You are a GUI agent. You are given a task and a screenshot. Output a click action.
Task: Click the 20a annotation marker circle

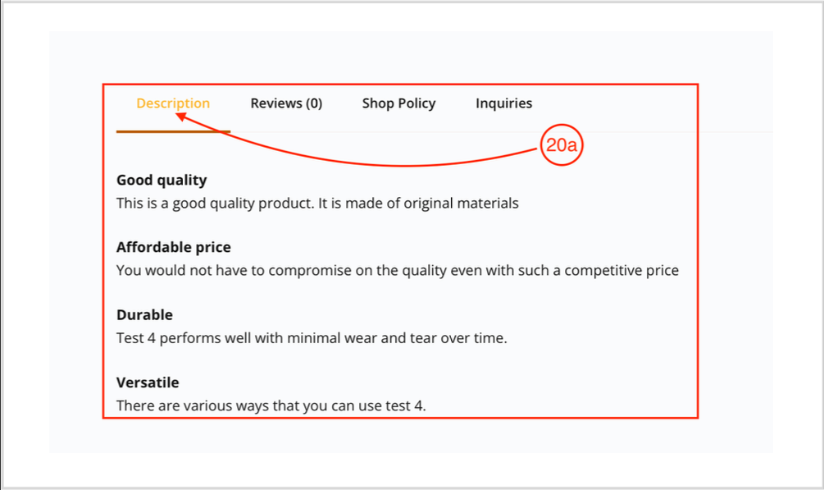562,146
